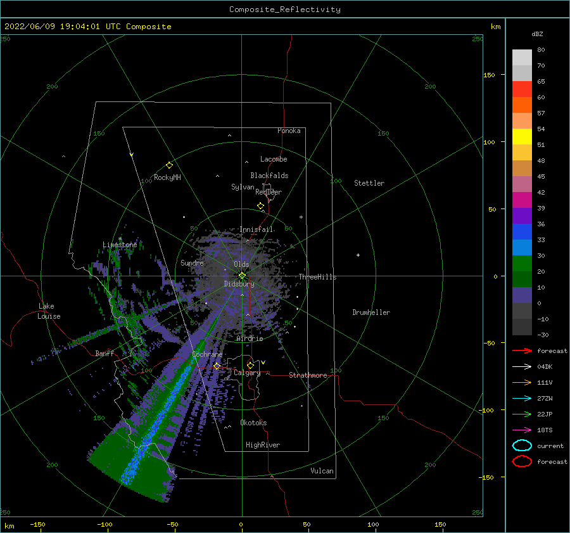Click the yellow radar site marker at center
Viewport: 570px width, 533px height.
pyautogui.click(x=242, y=276)
